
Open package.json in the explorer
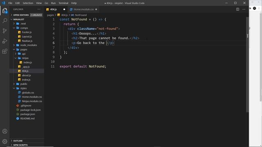click(x=27, y=114)
